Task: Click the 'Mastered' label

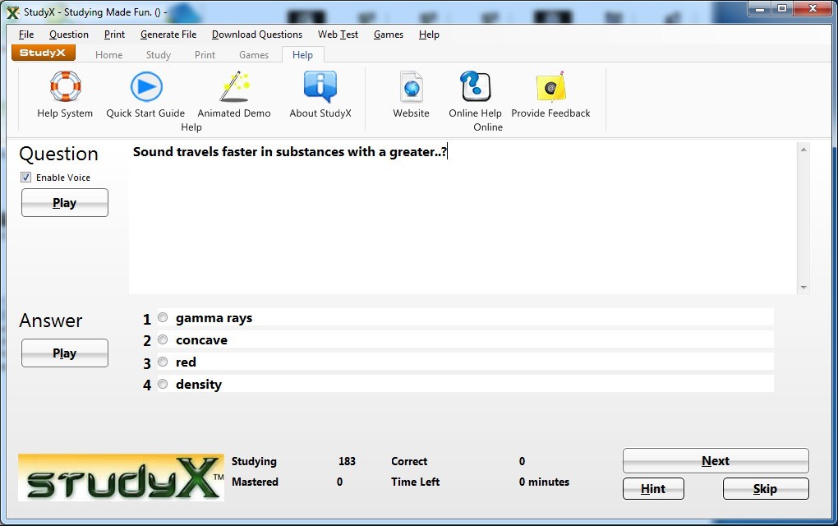Action: (255, 482)
